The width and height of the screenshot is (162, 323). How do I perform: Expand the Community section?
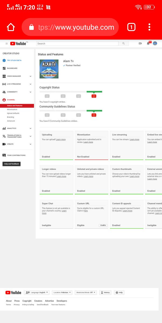[x=30, y=92]
